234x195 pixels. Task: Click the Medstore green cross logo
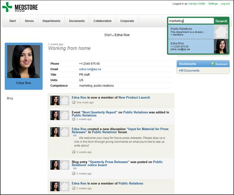pyautogui.click(x=7, y=7)
